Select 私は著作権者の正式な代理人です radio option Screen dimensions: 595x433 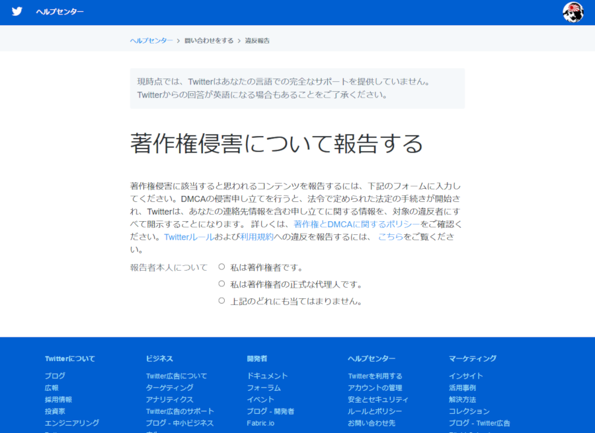pyautogui.click(x=221, y=284)
